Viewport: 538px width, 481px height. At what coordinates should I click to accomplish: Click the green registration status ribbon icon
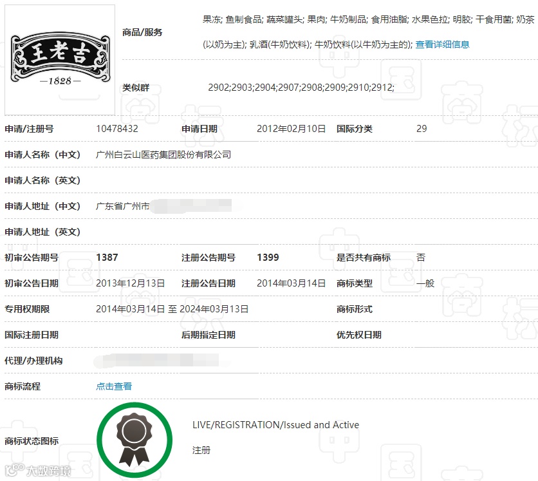tap(134, 440)
